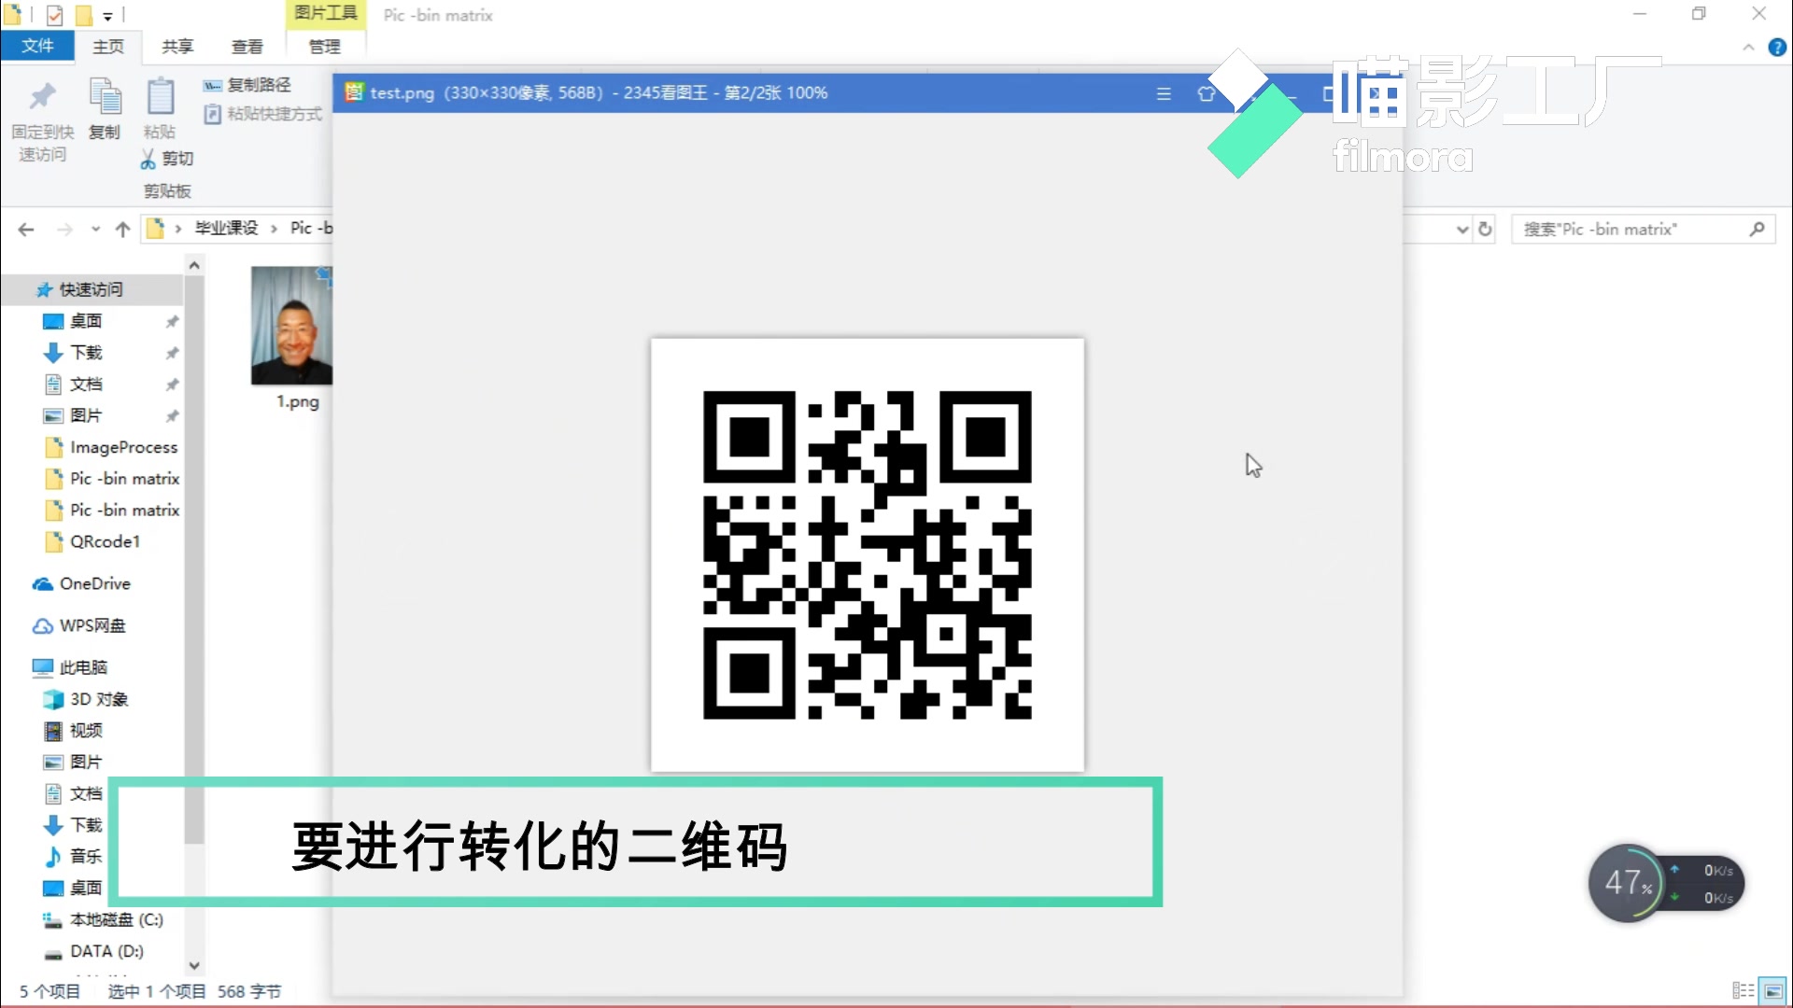
Task: Open pinned Pictures (图片) under Quick access
Action: point(85,415)
